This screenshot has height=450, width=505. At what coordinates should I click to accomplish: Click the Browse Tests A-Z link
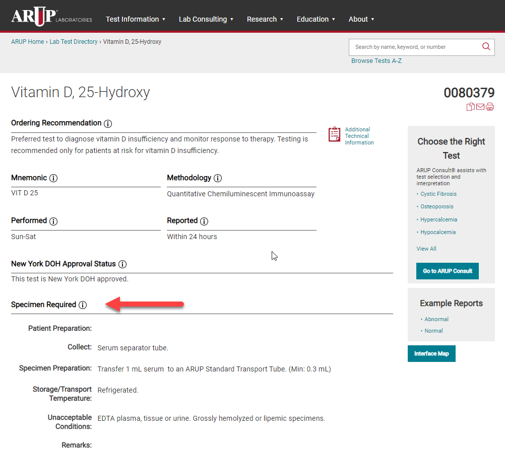(376, 61)
